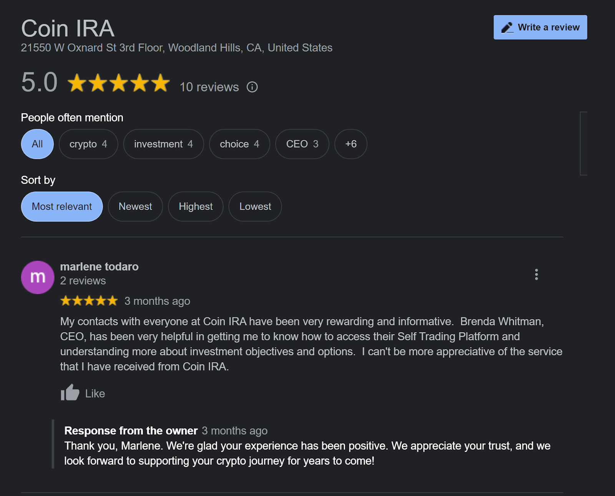This screenshot has height=496, width=615.
Task: Filter reviews mentioning choice
Action: tap(239, 144)
